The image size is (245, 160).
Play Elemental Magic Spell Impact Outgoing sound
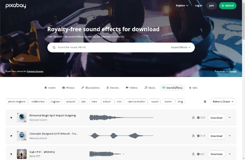click(x=11, y=117)
